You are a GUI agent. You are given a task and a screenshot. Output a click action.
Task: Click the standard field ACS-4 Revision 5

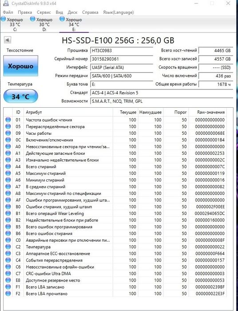point(162,93)
